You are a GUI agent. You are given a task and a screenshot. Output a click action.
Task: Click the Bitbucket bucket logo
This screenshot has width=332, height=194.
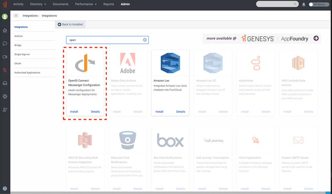point(128,140)
